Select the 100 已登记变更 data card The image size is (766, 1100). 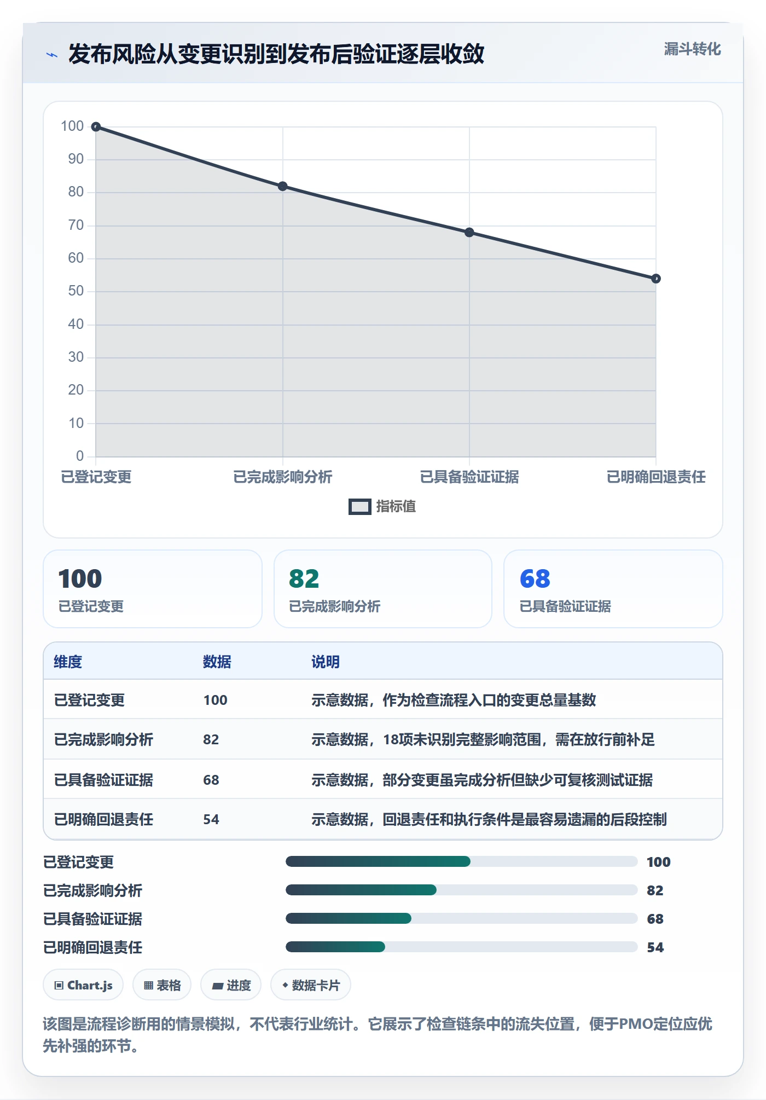click(153, 589)
